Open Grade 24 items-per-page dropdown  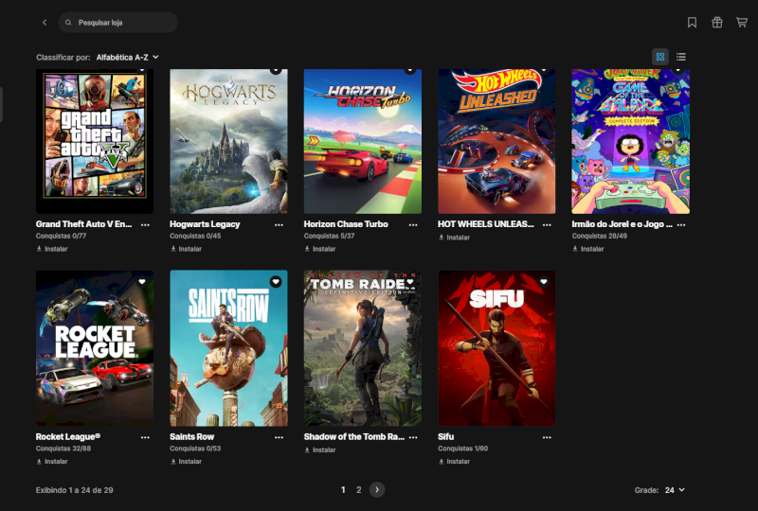click(675, 490)
